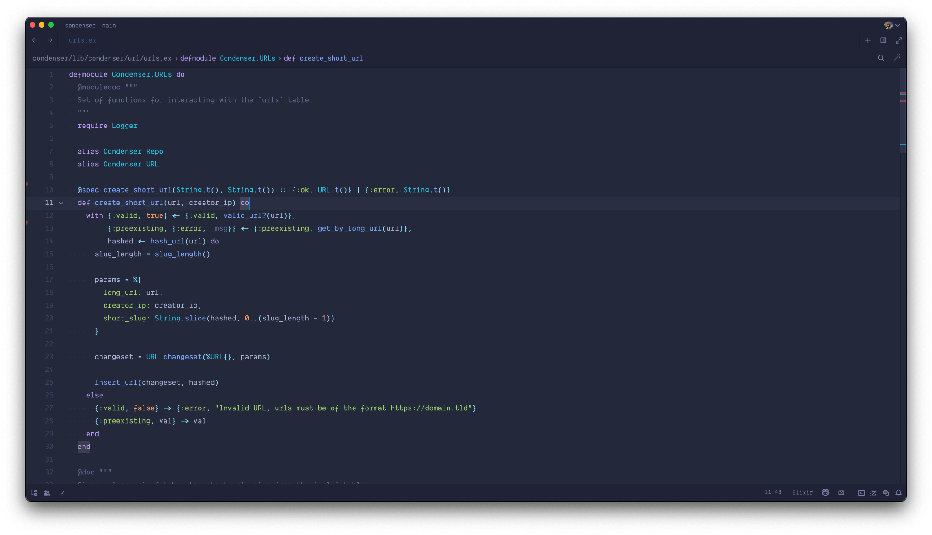Toggle the terminal panel
This screenshot has width=932, height=535.
tap(861, 493)
